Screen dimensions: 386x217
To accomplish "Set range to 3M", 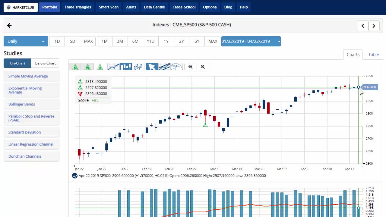I will 120,41.
